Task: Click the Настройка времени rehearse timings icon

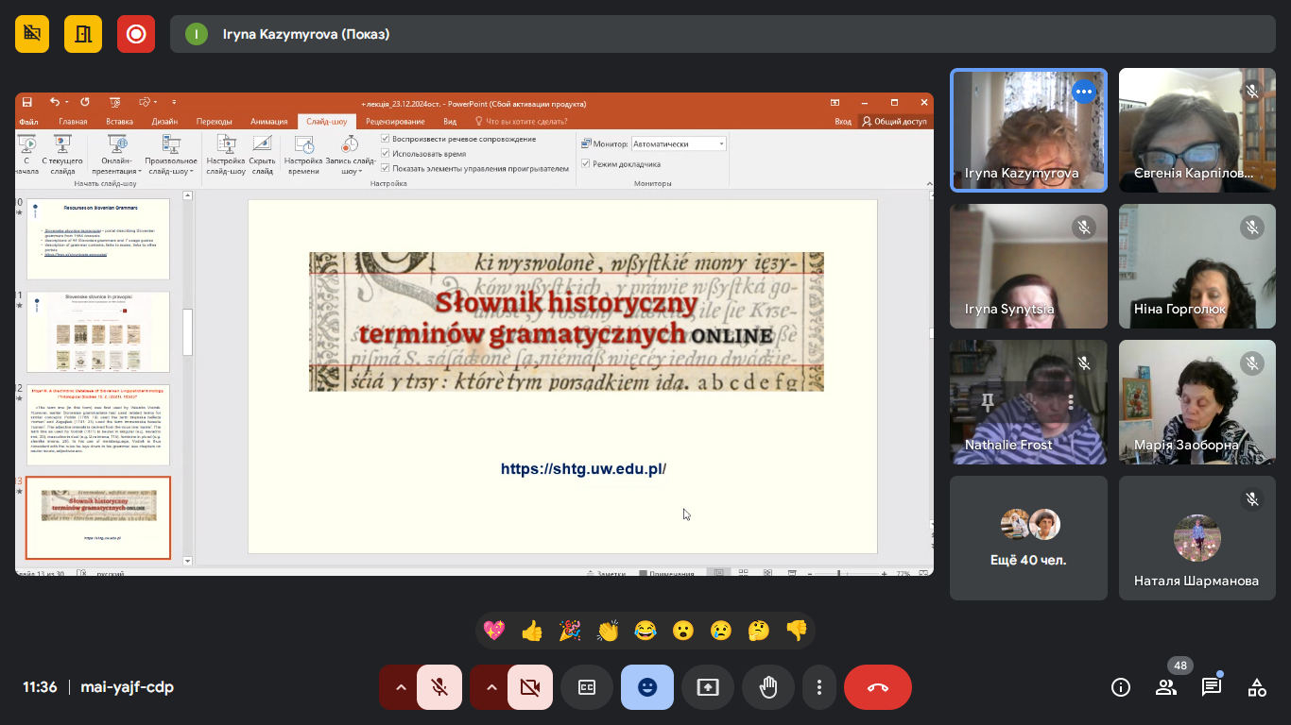Action: coord(303,155)
